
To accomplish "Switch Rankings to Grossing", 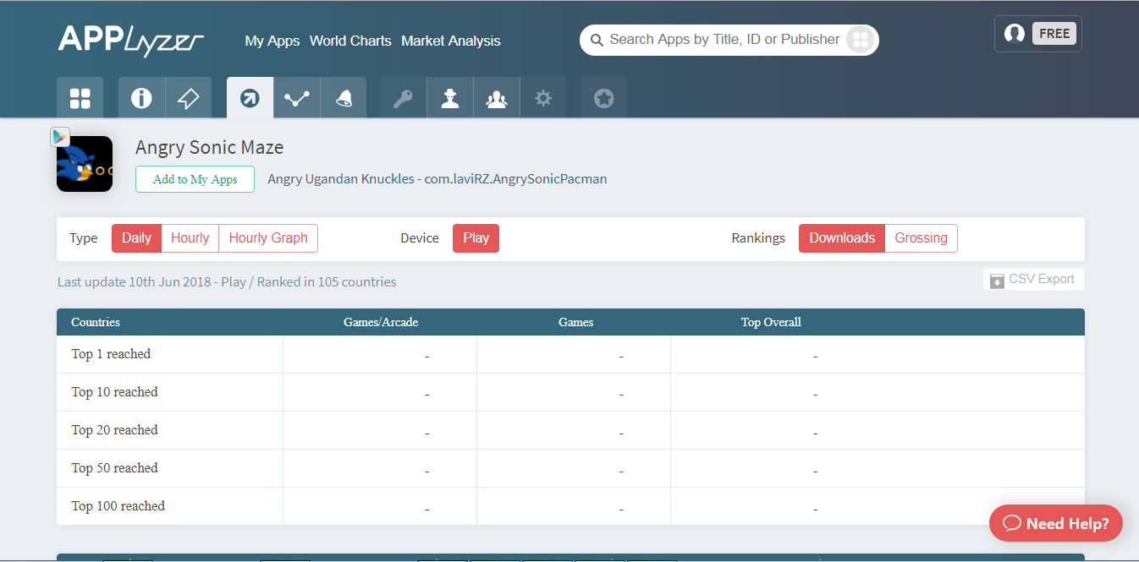I will click(x=921, y=238).
